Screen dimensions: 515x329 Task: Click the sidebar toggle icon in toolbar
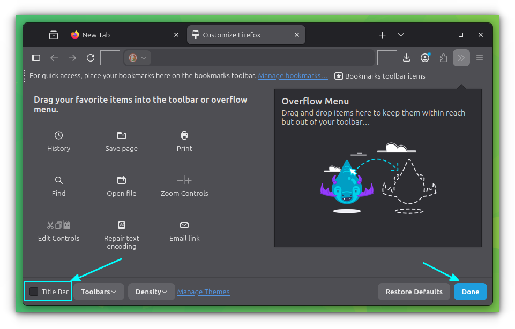click(36, 58)
